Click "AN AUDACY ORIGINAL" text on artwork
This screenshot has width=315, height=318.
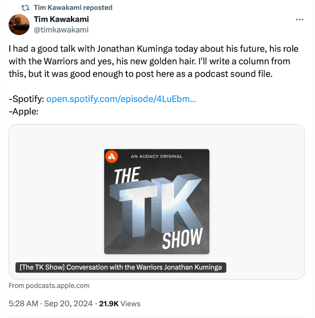click(x=157, y=156)
